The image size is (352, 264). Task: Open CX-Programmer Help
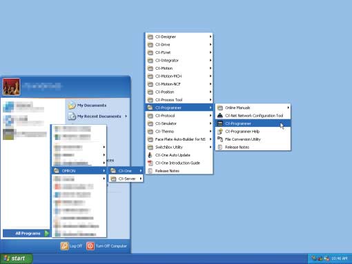click(x=253, y=132)
